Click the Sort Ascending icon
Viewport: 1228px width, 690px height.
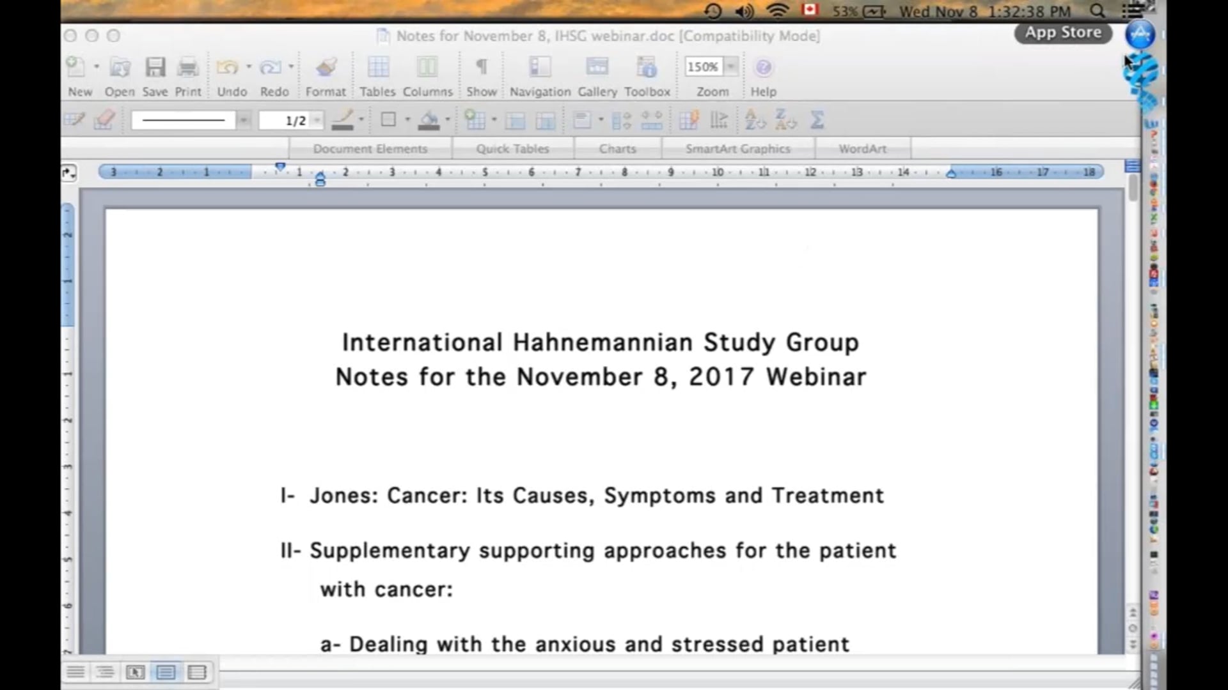753,119
